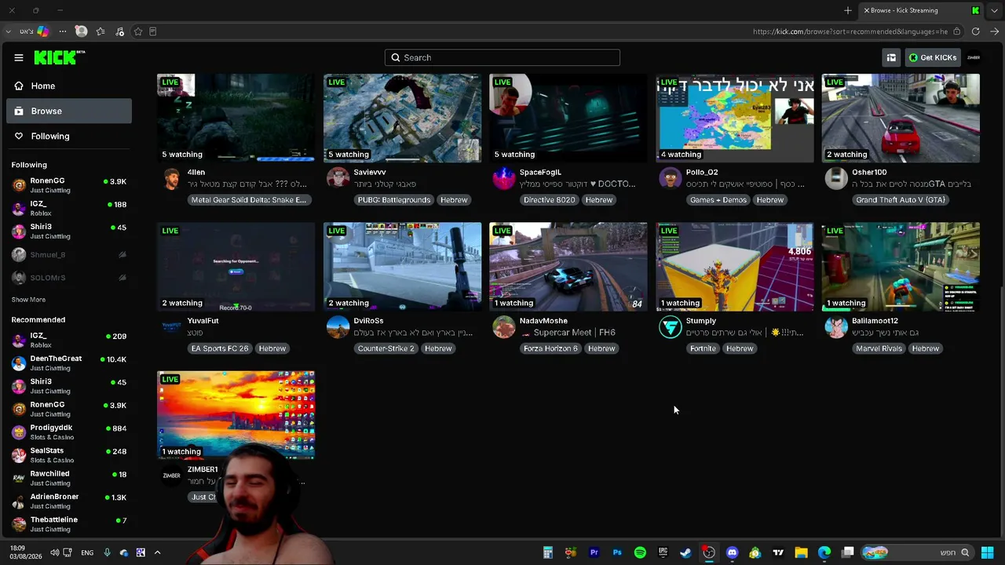Screen dimensions: 1005x565
Task: Click the Directive 8020 category tag
Action: tap(550, 200)
